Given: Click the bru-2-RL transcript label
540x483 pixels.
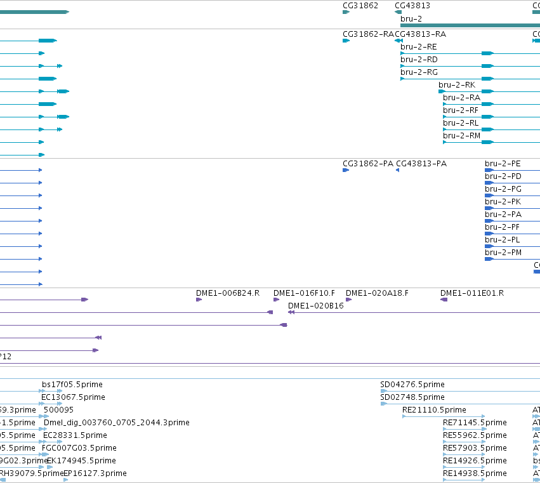Looking at the screenshot, I should [461, 123].
